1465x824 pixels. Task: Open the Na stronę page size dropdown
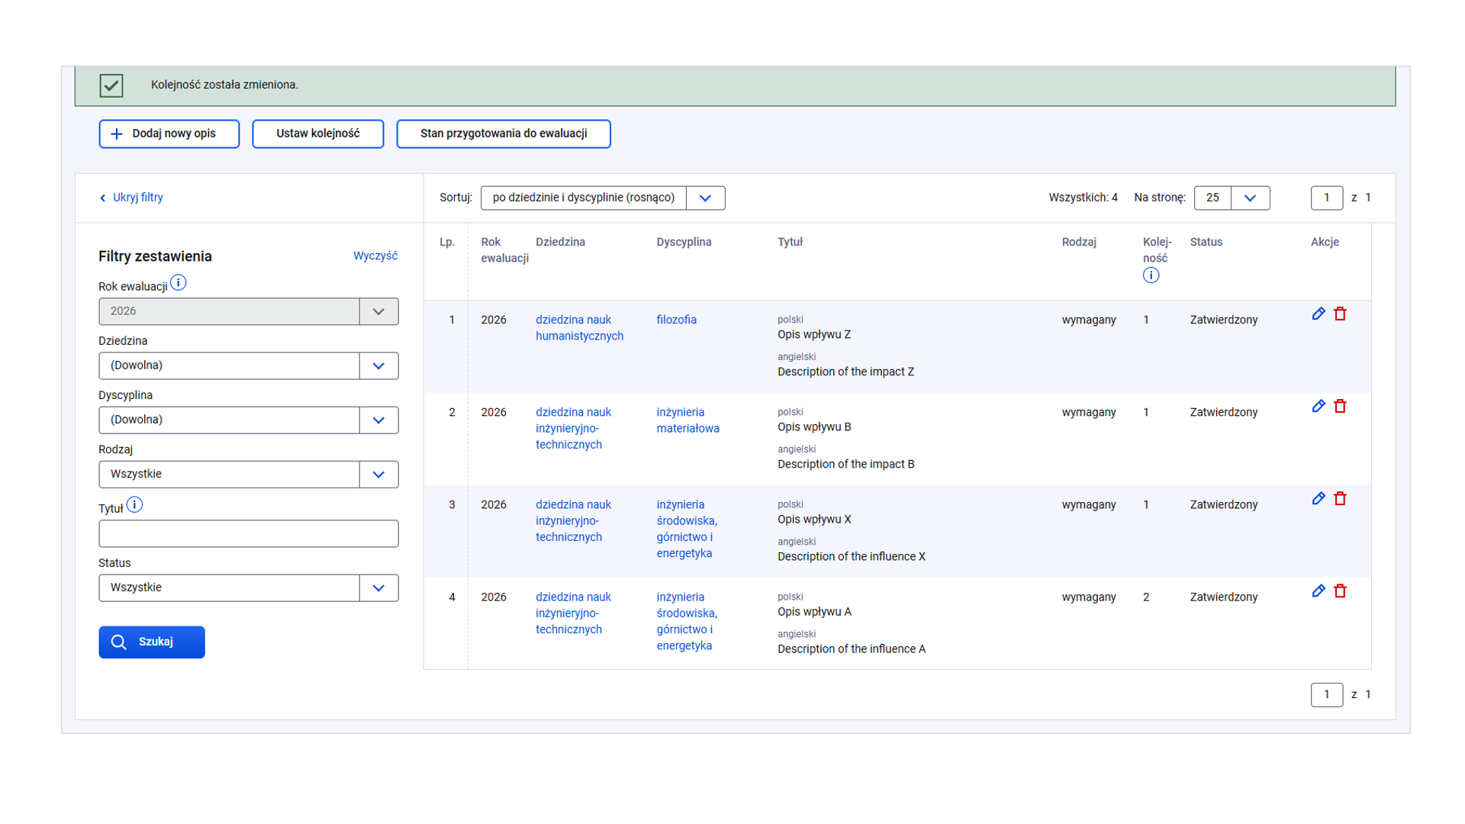coord(1250,198)
